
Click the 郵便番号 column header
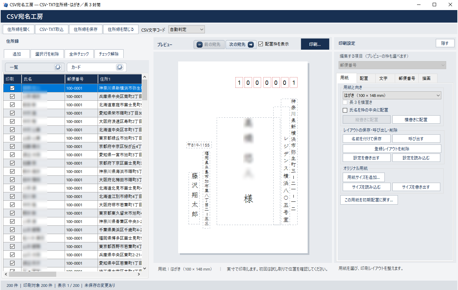81,79
